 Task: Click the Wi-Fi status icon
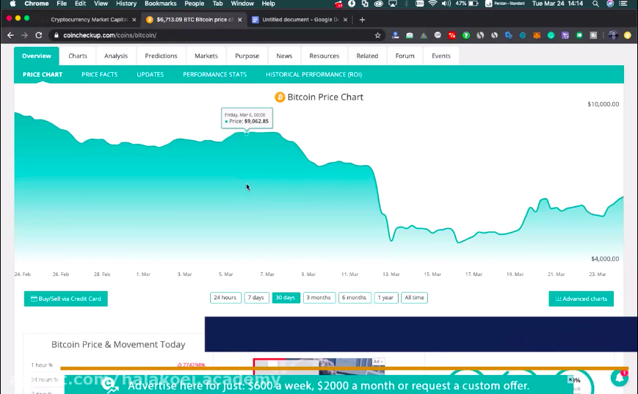coord(433,4)
